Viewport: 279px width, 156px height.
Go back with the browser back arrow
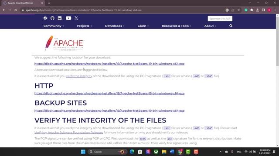tap(4, 10)
